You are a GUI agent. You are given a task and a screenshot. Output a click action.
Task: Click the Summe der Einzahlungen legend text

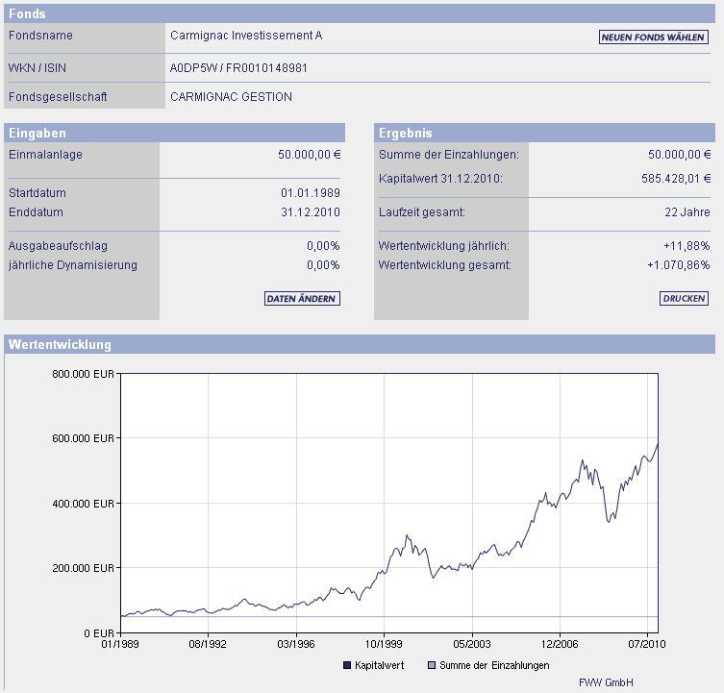coord(494,665)
